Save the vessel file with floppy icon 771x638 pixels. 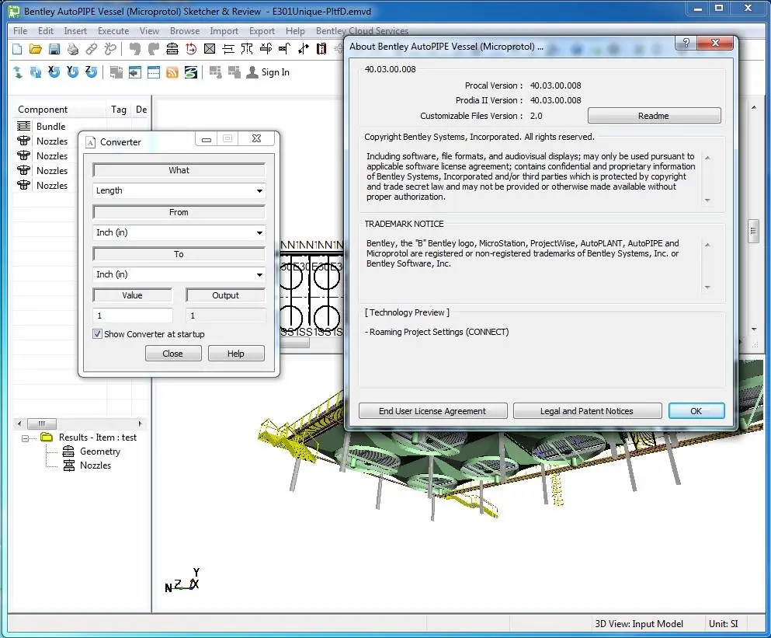(54, 49)
